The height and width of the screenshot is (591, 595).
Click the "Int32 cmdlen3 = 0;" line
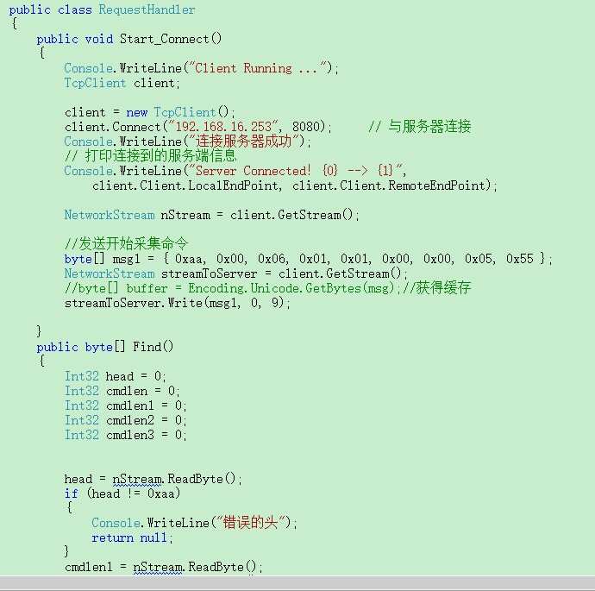(x=125, y=435)
